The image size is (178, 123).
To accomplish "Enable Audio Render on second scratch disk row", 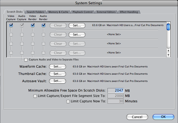I will coord(43,35).
